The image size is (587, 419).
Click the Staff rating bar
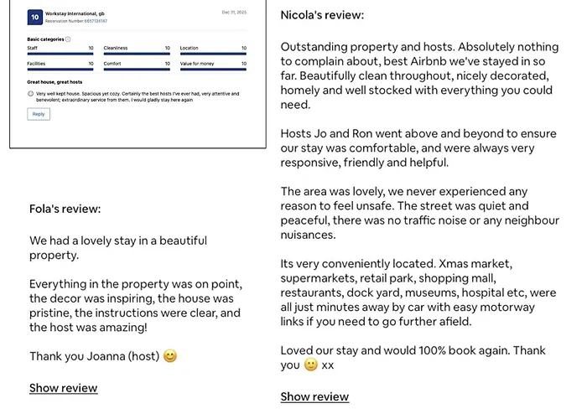[60, 54]
